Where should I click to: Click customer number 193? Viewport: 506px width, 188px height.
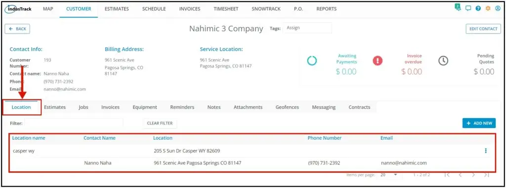point(47,60)
